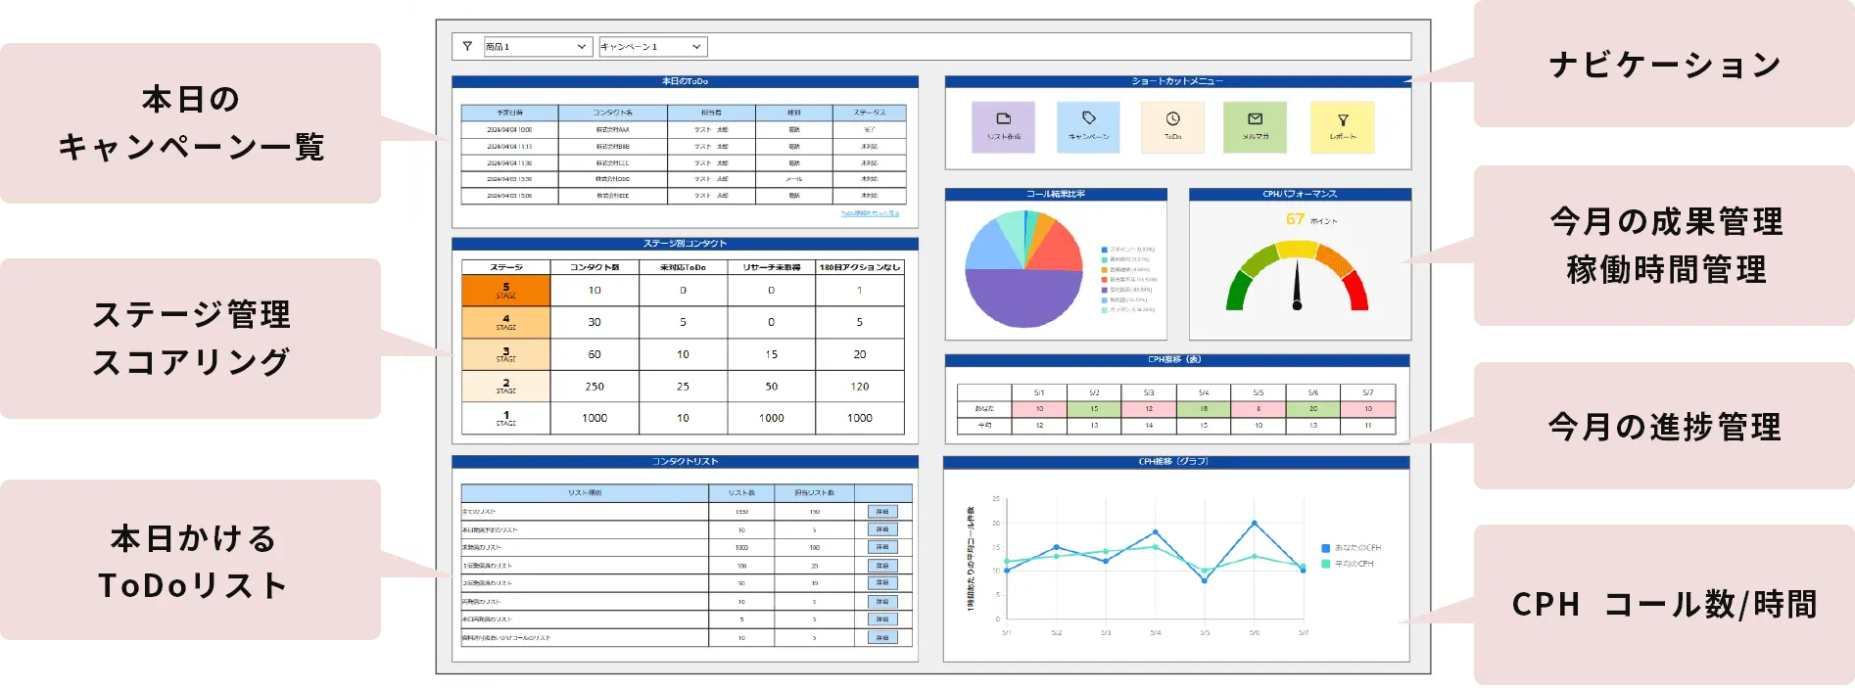Click 詳細 button for 未発信のリスト
This screenshot has width=1855, height=688.
[881, 547]
